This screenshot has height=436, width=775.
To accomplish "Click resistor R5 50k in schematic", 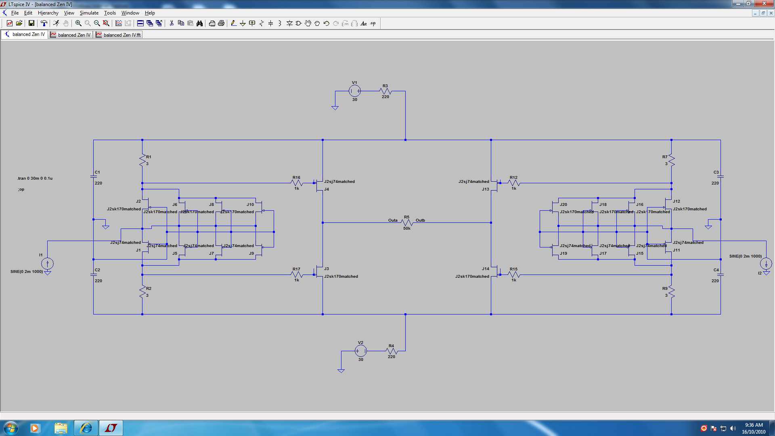I will click(406, 223).
